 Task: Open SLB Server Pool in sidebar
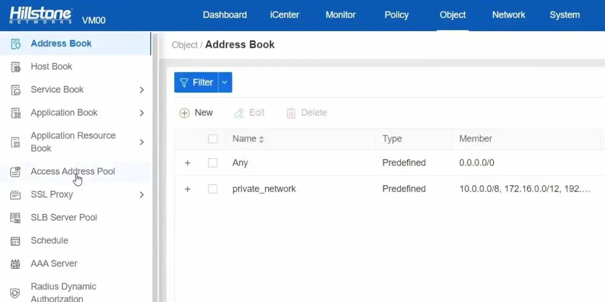tap(64, 217)
